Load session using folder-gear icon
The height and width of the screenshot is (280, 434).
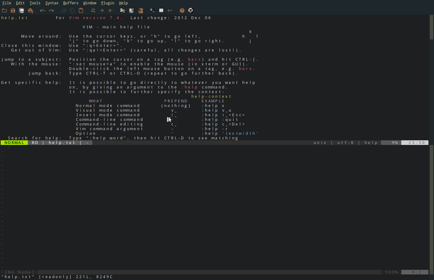pos(123,10)
